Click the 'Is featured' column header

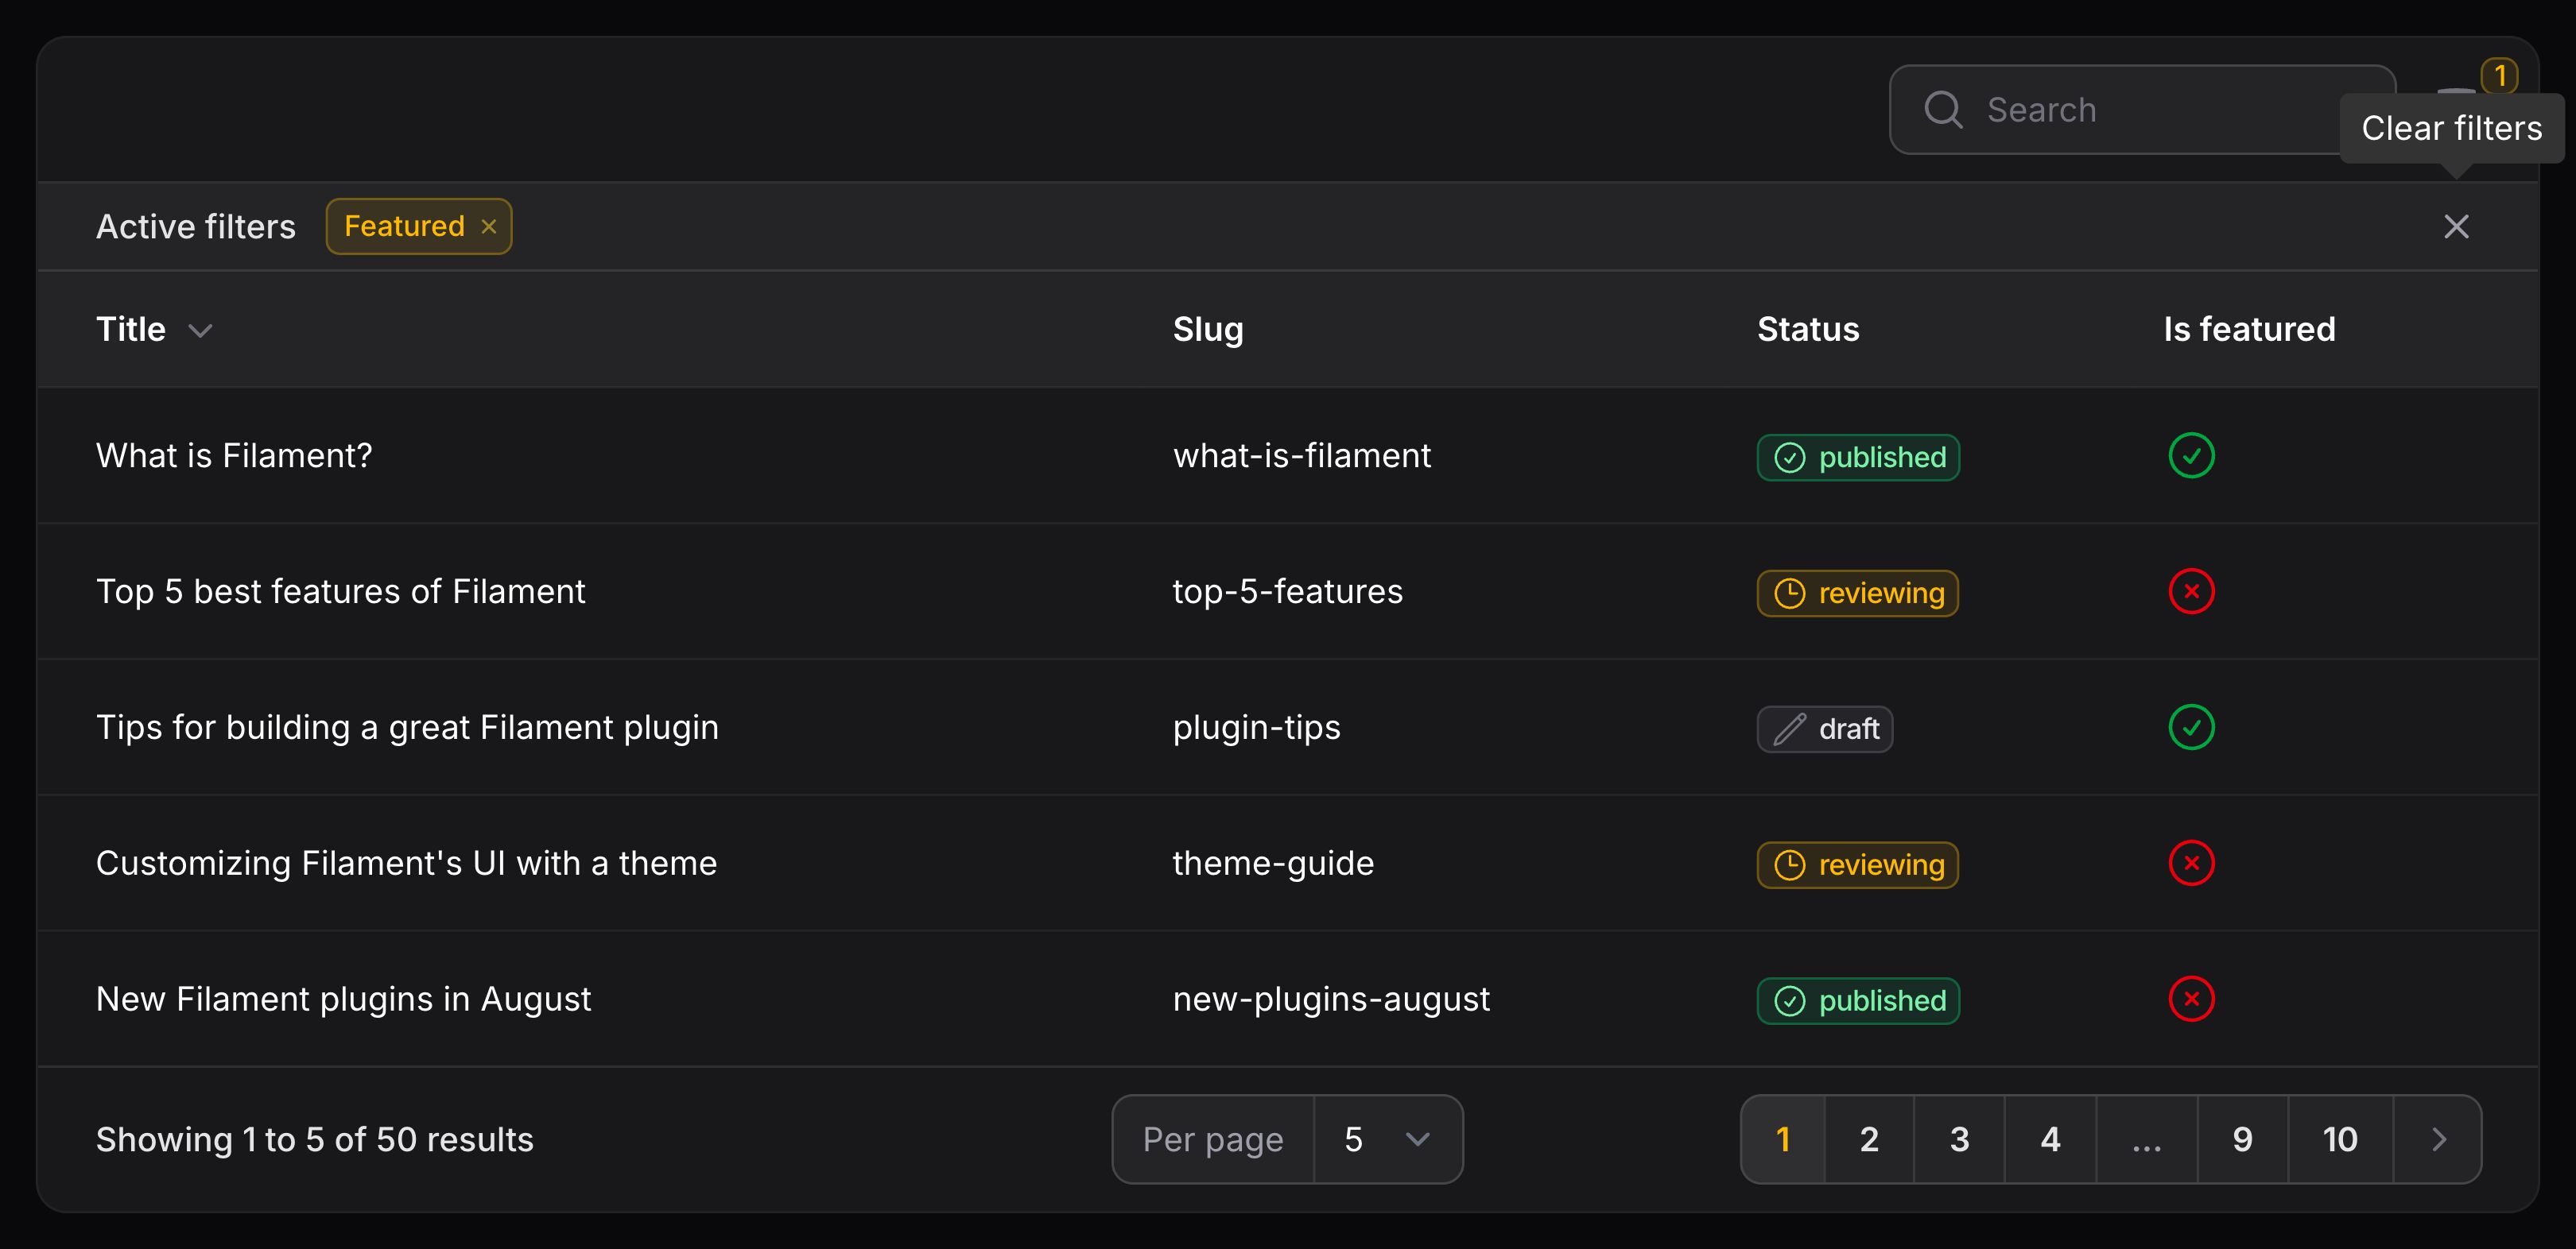[2249, 330]
